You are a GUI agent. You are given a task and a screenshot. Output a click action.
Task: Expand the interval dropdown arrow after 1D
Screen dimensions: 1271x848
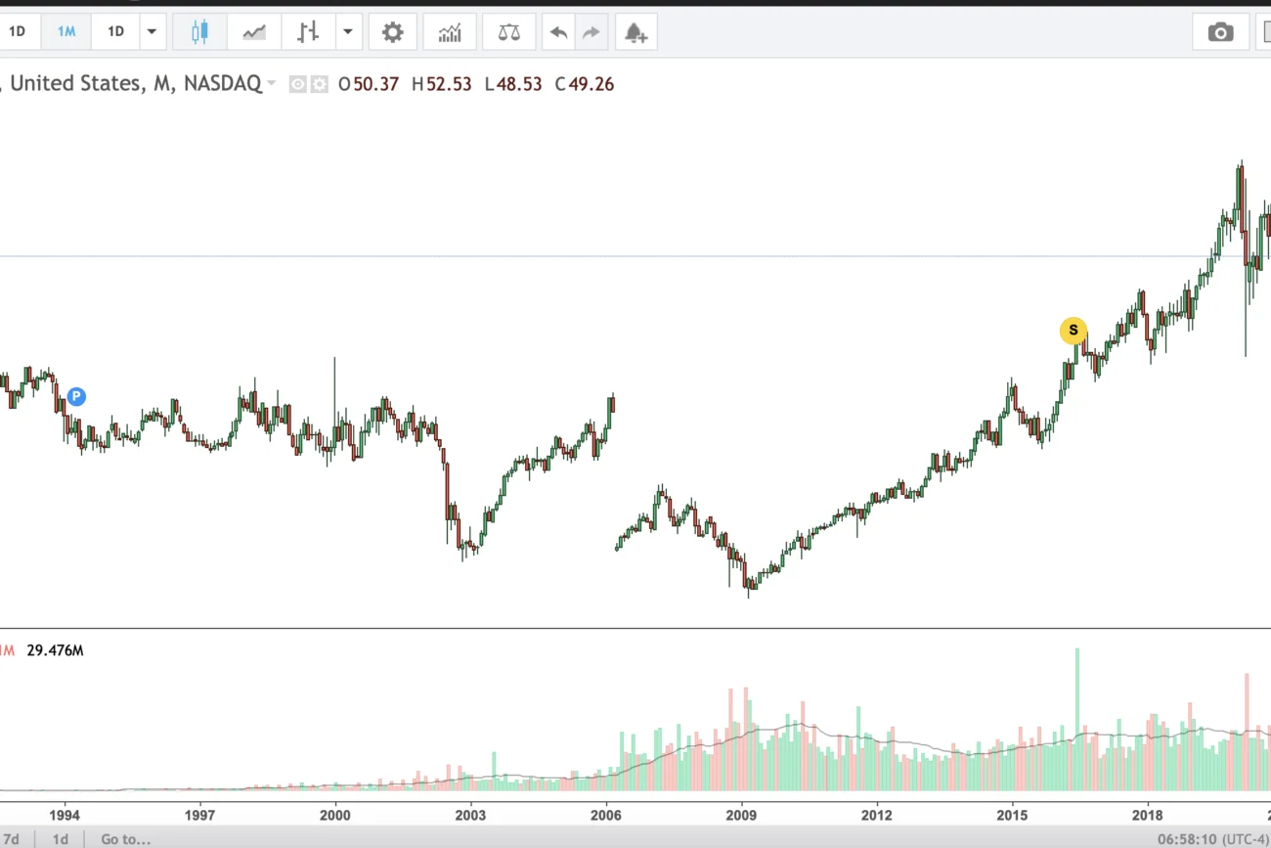point(152,31)
